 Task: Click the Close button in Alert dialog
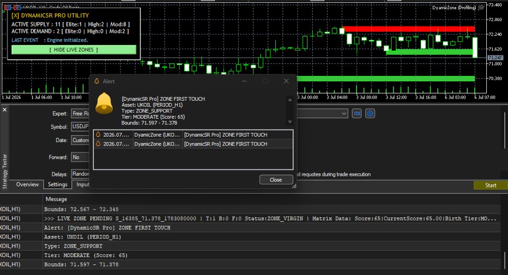coord(276,179)
